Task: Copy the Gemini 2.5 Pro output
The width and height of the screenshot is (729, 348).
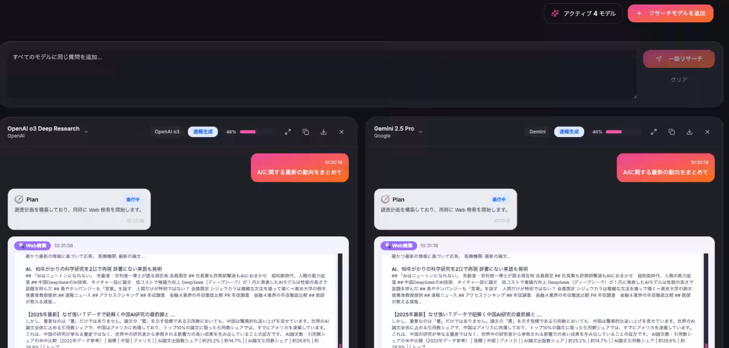Action: [x=671, y=132]
